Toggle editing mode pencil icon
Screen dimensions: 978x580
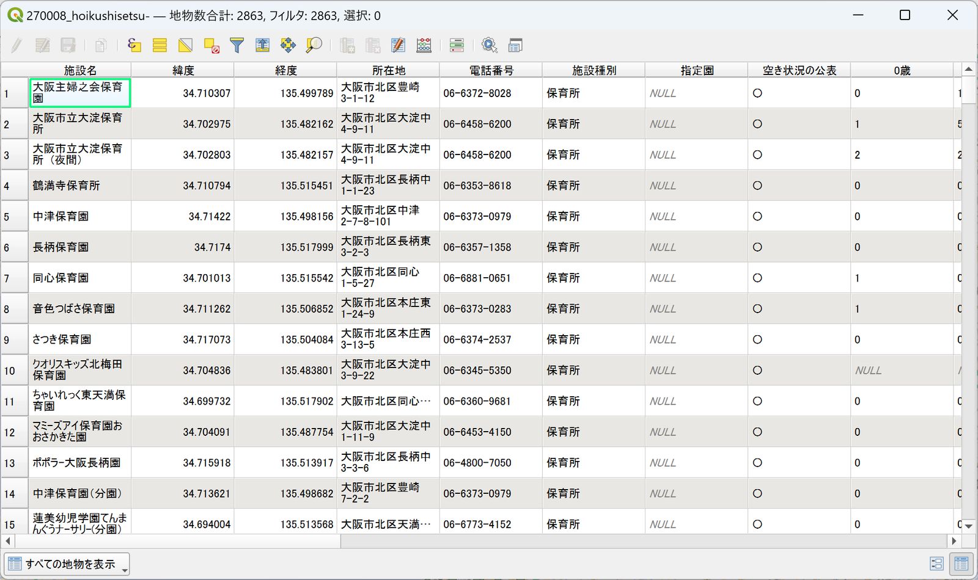click(x=17, y=45)
